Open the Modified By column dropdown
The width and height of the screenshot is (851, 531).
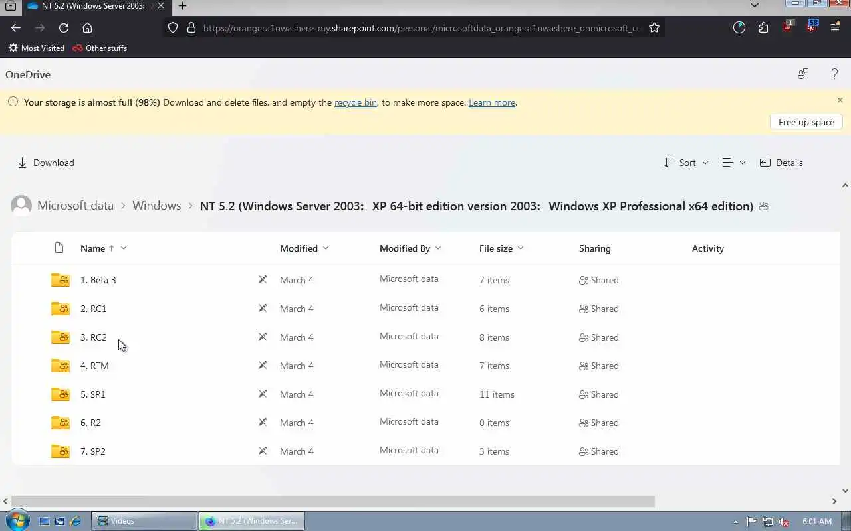438,248
